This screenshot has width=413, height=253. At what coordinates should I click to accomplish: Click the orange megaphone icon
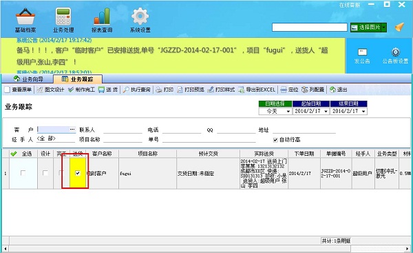click(399, 27)
